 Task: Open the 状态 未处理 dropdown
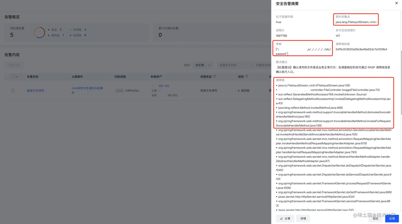coord(203,65)
